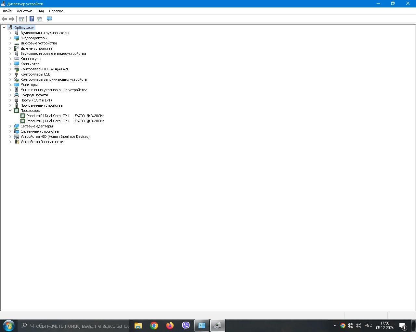Select the Мониторы label text
This screenshot has width=416, height=332.
(x=29, y=85)
